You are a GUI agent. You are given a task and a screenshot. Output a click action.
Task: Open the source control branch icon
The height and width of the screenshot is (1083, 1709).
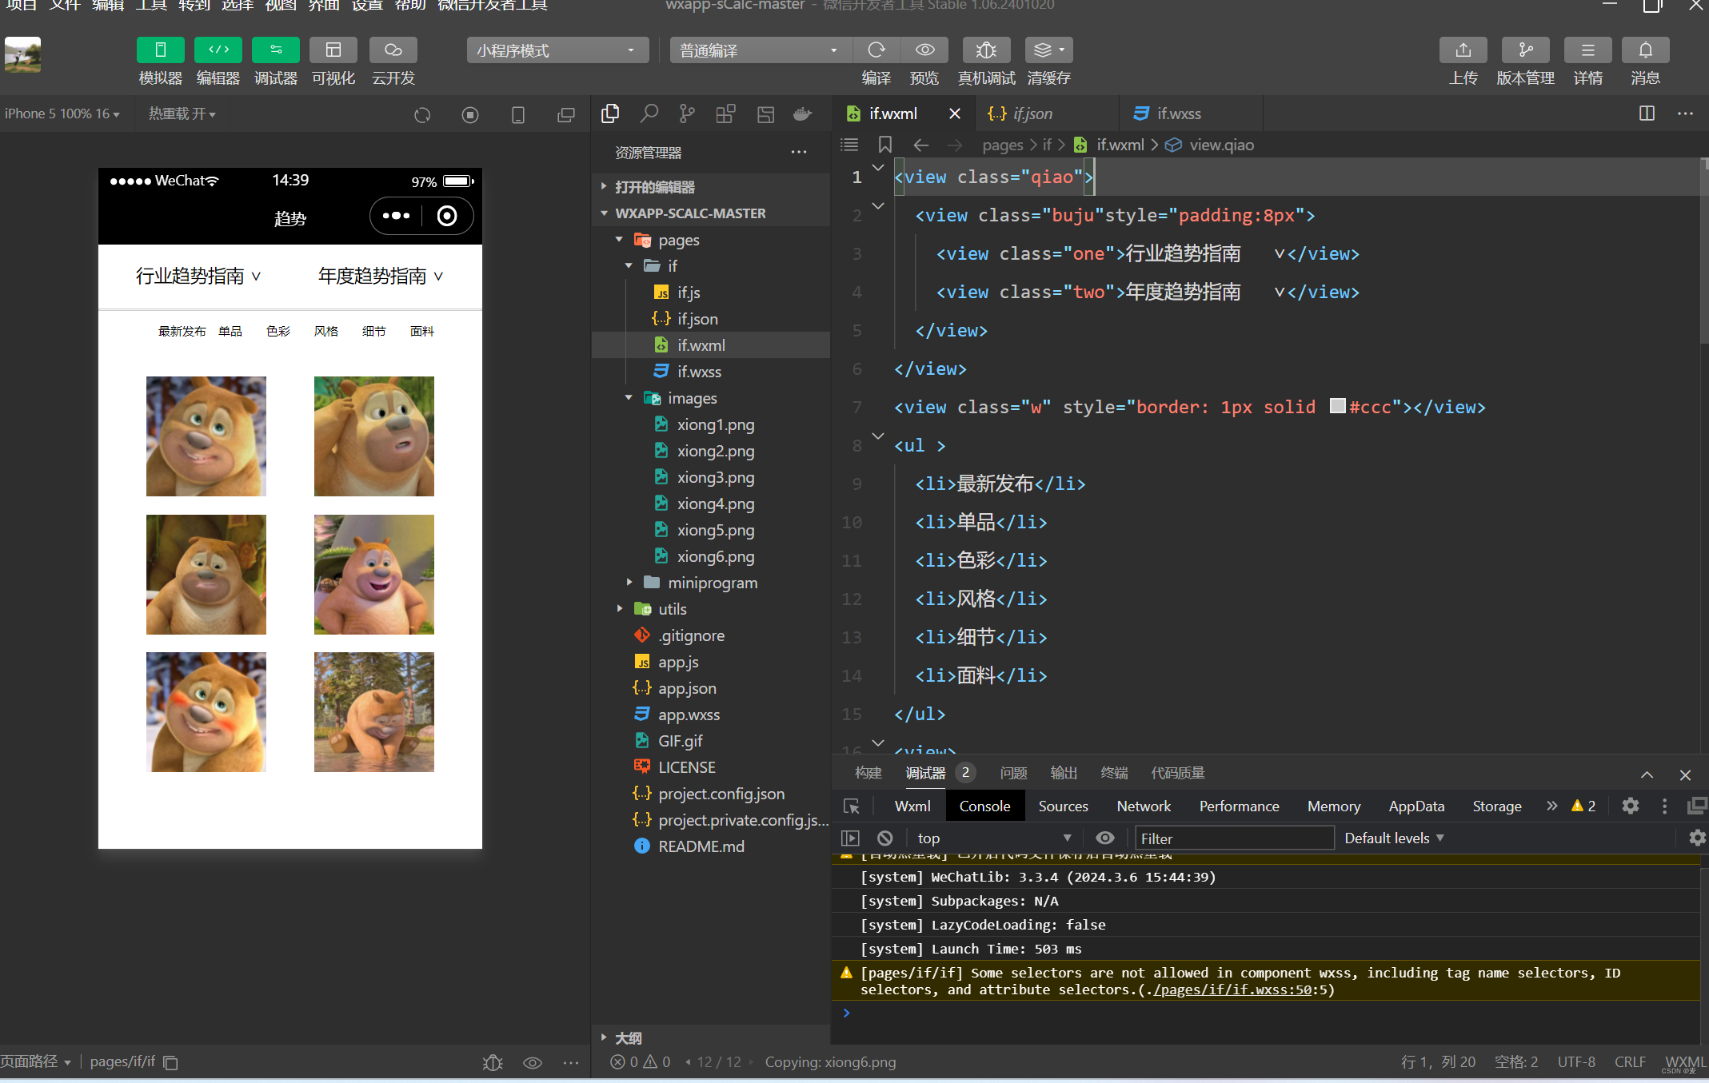pos(687,114)
